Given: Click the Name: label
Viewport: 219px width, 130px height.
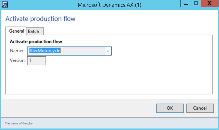Looking at the screenshot, I should tap(17, 51).
